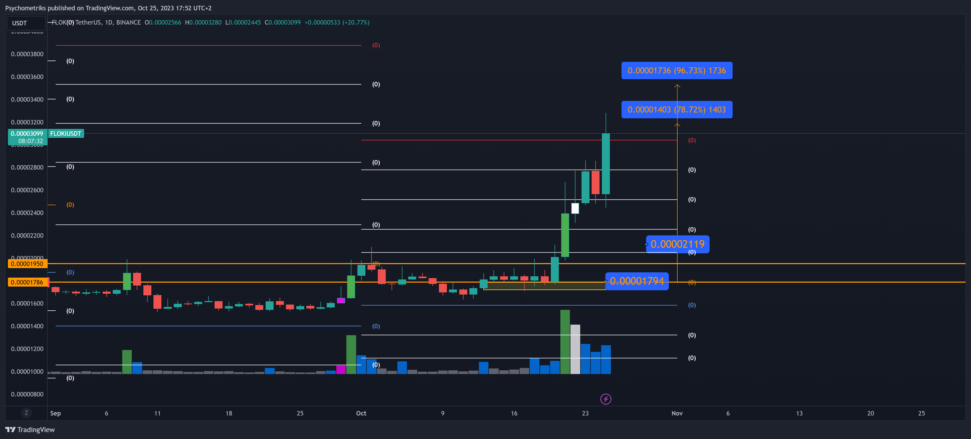971x439 pixels.
Task: Click the TradingView logo
Action: (x=30, y=429)
